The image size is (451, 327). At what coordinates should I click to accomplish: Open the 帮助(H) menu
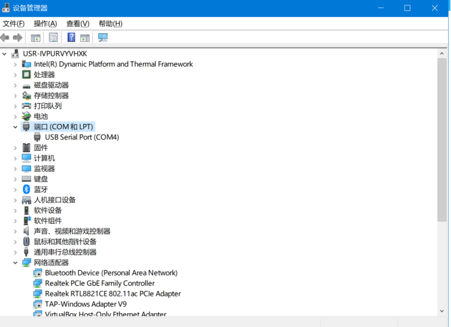point(110,24)
